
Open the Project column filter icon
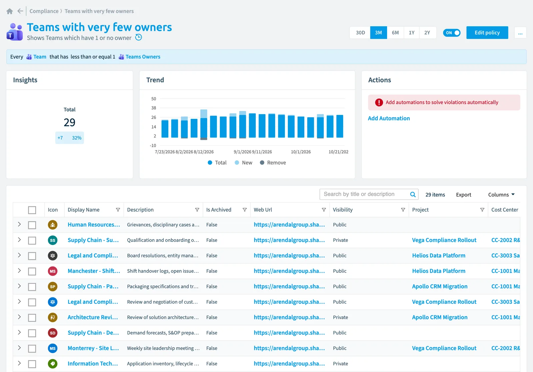(x=482, y=210)
